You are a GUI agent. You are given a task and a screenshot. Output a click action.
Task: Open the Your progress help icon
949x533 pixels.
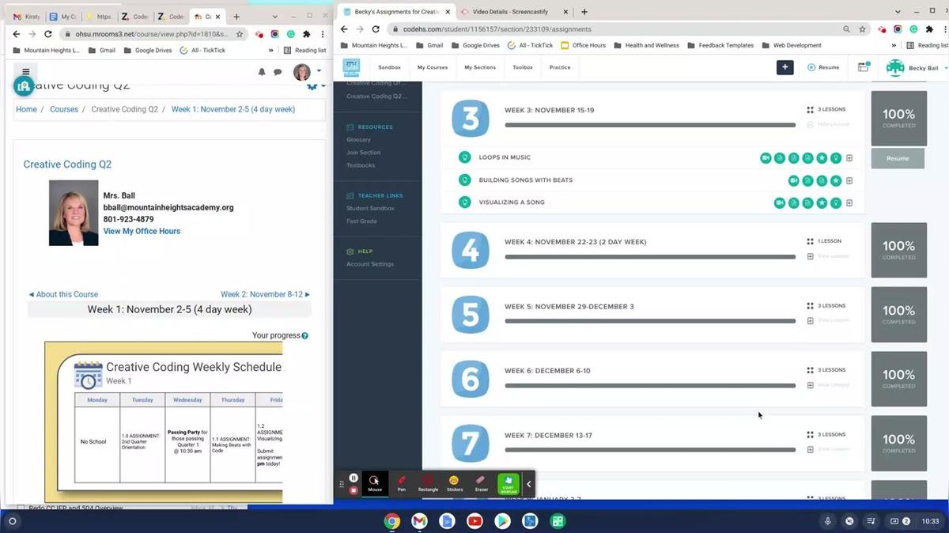pos(305,335)
